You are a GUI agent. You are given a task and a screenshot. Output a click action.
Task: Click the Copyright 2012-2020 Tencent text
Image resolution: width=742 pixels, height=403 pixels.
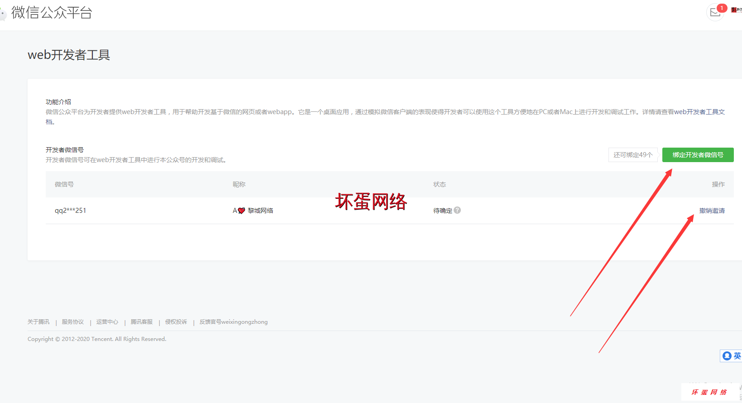tap(97, 339)
